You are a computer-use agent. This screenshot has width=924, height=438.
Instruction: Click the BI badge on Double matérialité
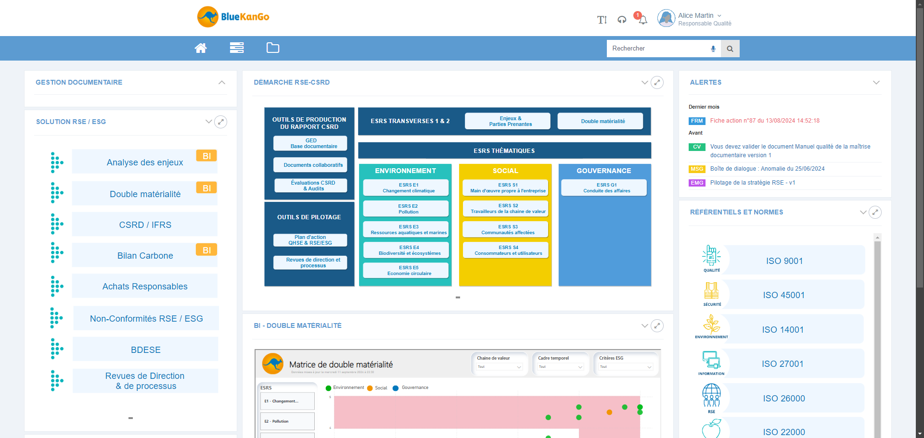coord(206,188)
